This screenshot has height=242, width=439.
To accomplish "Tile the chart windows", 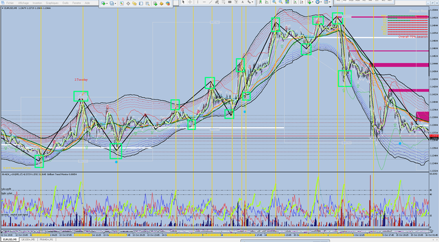I will pyautogui.click(x=287, y=2).
